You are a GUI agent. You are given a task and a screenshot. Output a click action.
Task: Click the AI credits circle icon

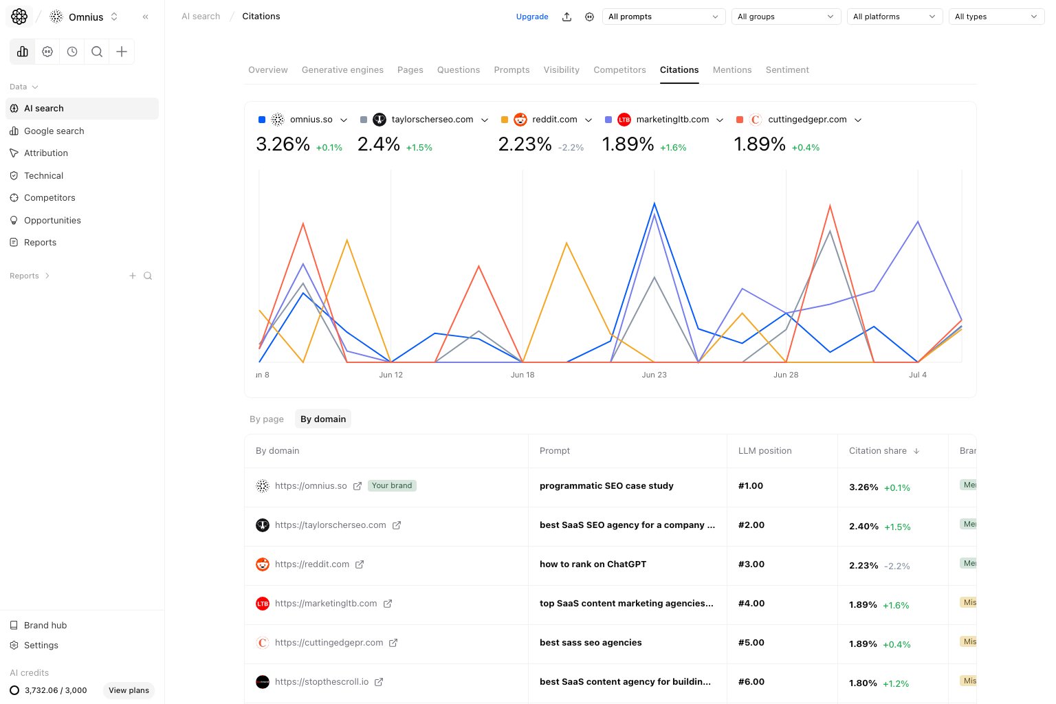tap(14, 690)
